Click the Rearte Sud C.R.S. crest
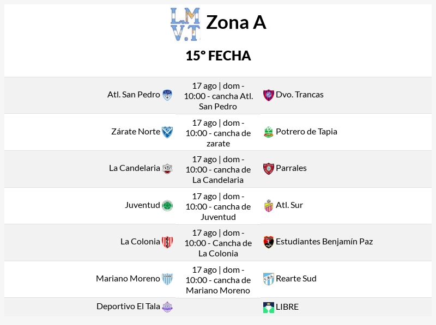This screenshot has height=325, width=436. [x=268, y=279]
